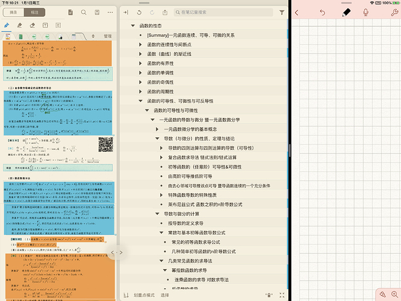Expand 函数的奇偶性 node

[140, 82]
